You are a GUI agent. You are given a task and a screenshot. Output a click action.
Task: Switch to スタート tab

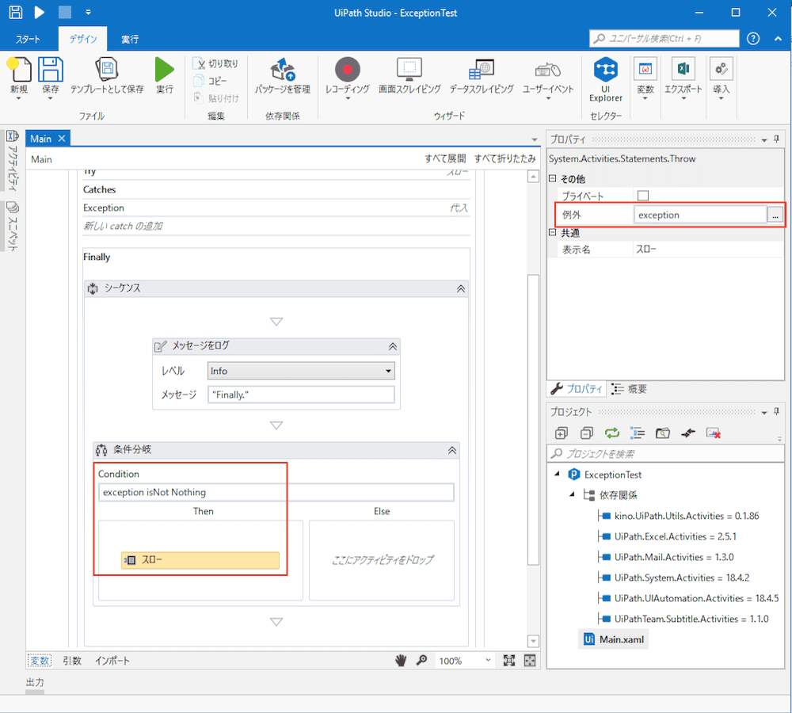coord(28,39)
